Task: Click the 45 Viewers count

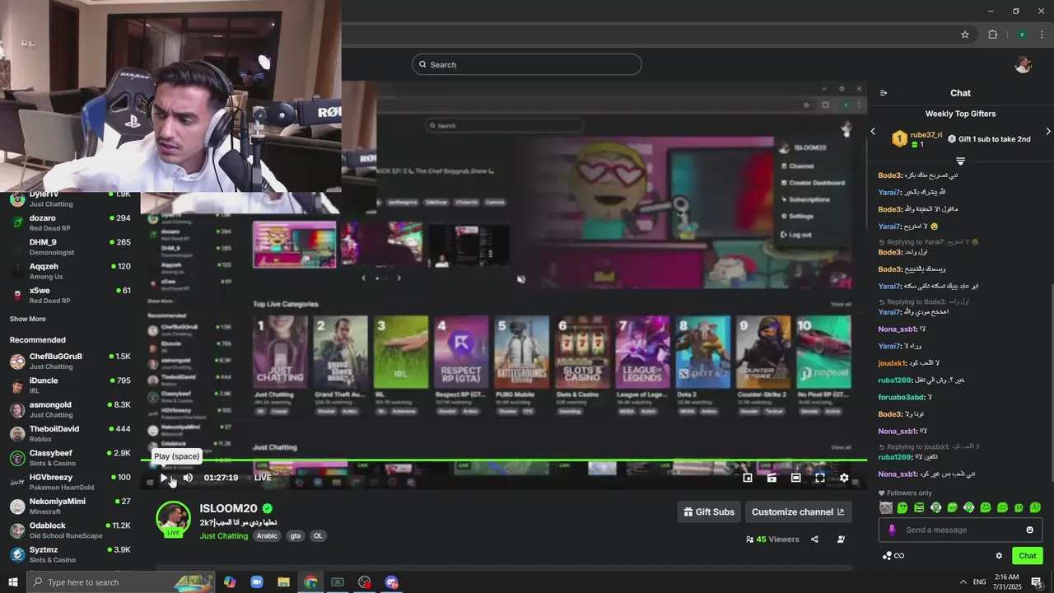Action: pyautogui.click(x=772, y=539)
